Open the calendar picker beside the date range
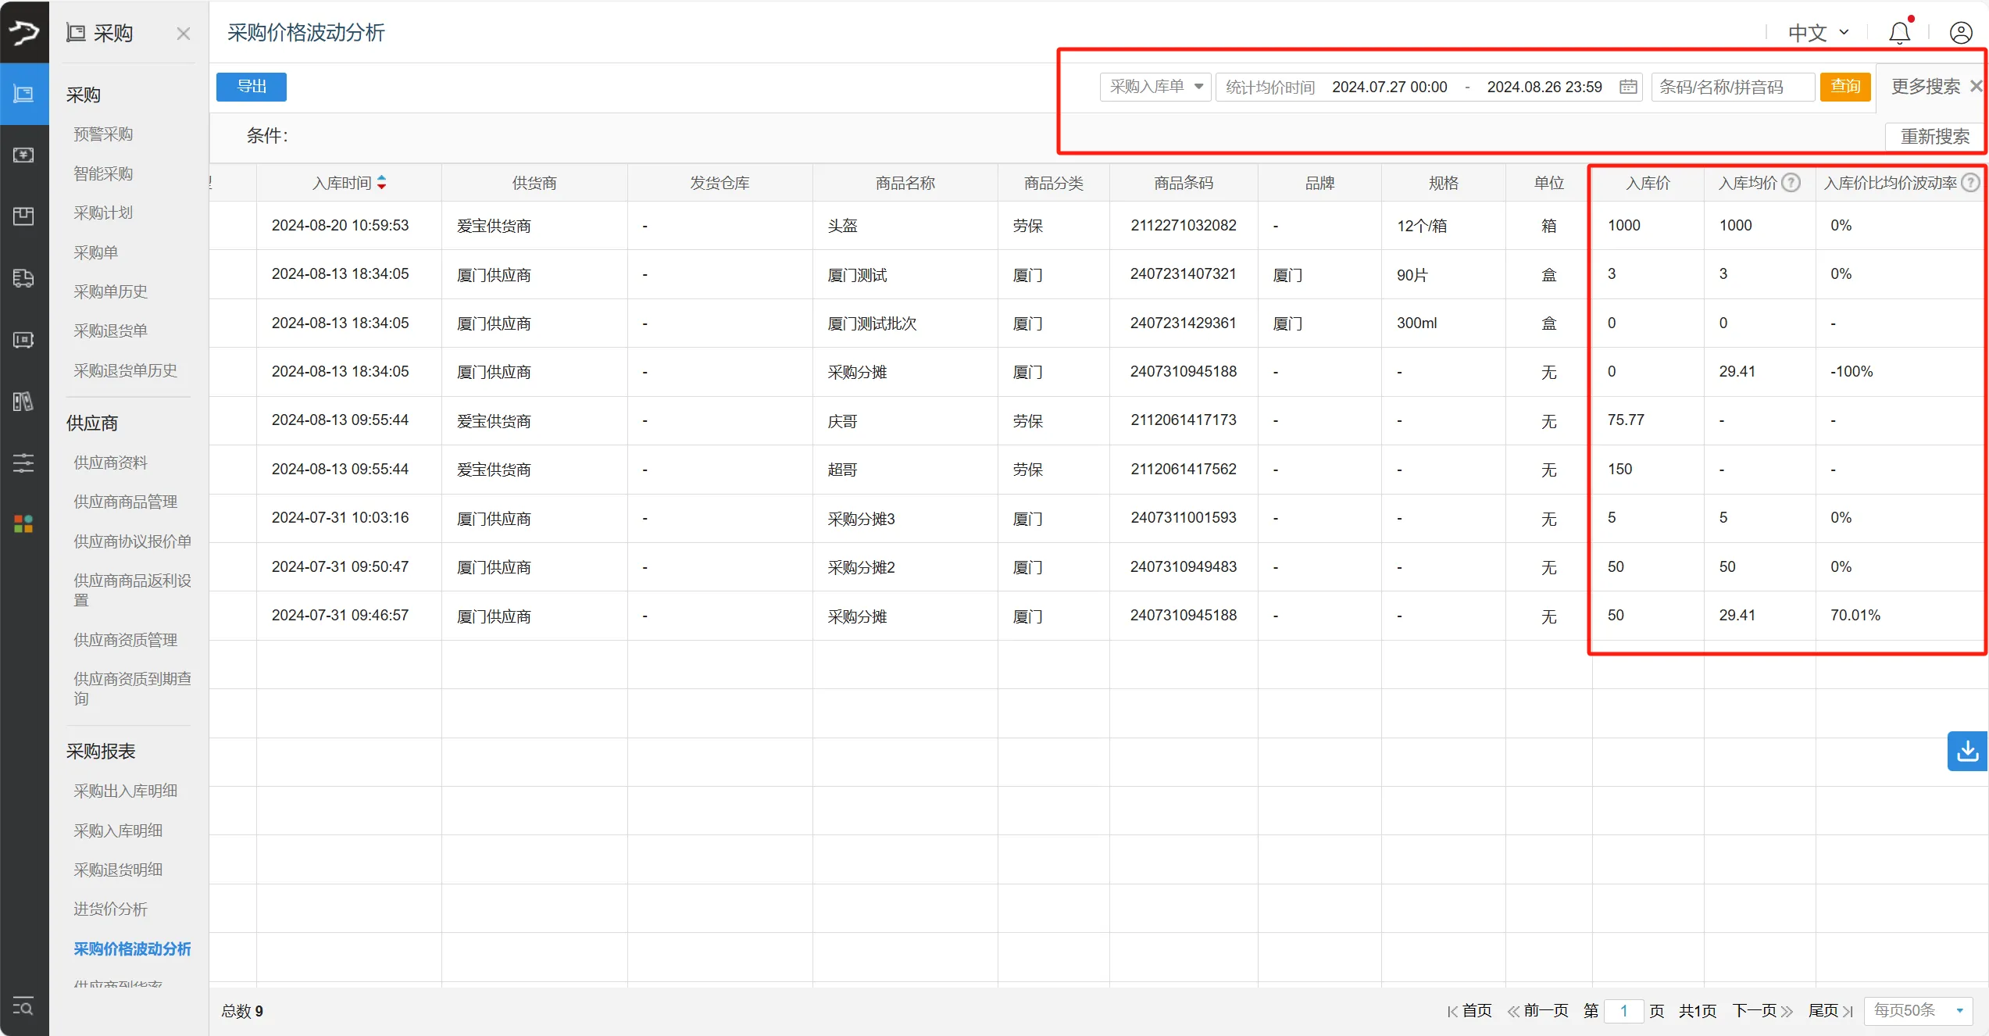This screenshot has height=1036, width=1989. pos(1628,87)
